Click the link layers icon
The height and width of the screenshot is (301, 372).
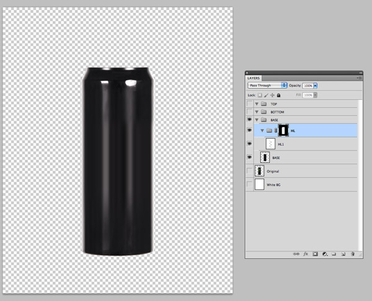click(x=296, y=254)
